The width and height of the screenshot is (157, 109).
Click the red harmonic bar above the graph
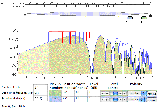pyautogui.click(x=62, y=32)
